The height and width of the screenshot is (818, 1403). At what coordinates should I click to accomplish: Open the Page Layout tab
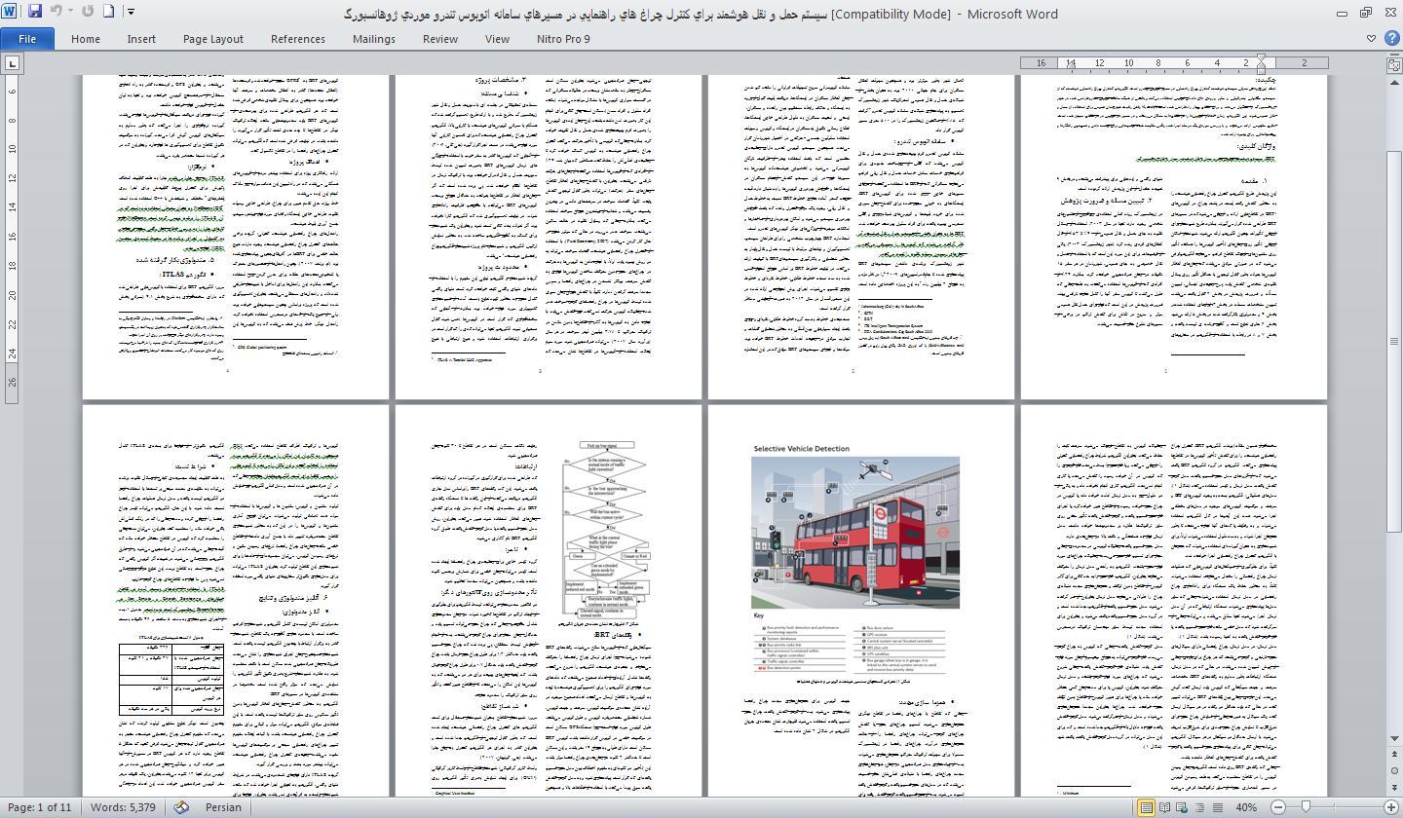tap(212, 39)
